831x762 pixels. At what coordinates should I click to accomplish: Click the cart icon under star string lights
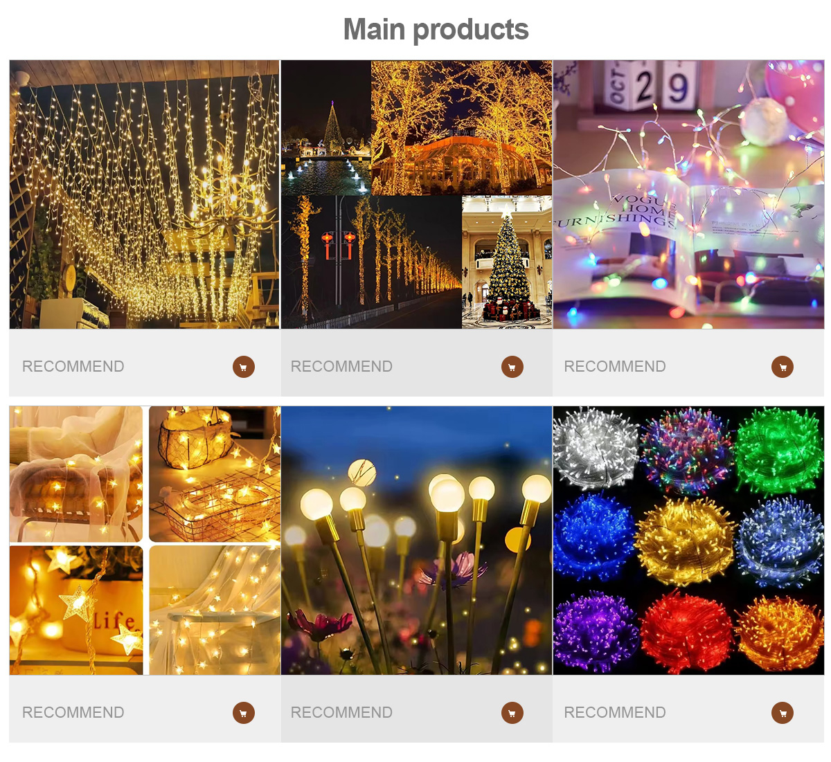(x=244, y=713)
